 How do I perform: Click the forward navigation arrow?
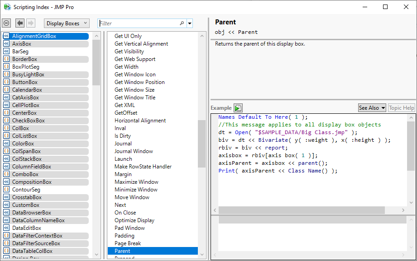31,23
